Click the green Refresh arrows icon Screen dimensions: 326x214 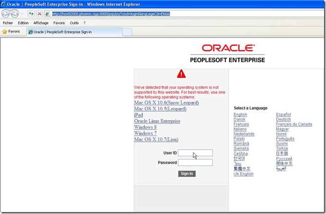tap(31, 14)
